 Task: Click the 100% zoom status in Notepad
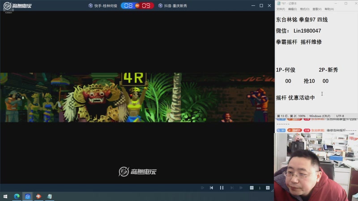coord(302,116)
